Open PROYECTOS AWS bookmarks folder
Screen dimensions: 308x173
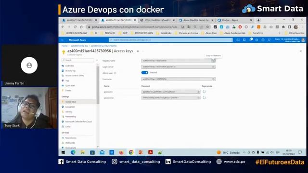click(x=142, y=33)
